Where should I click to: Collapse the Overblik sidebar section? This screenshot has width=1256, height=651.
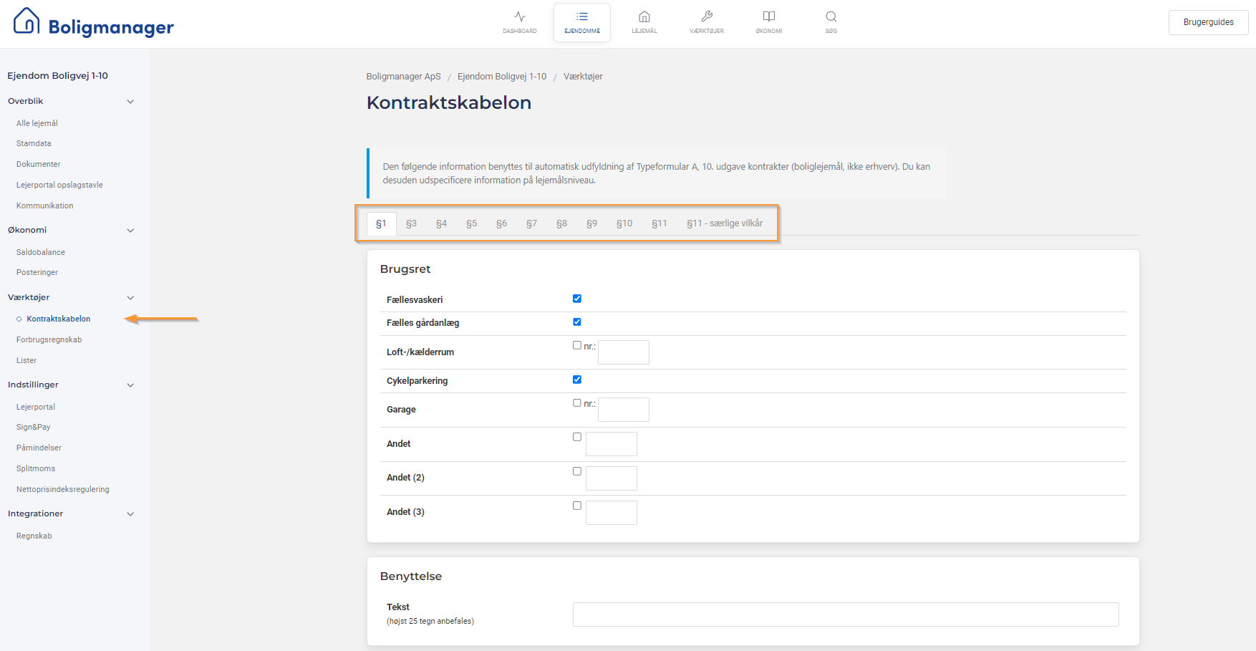click(x=130, y=102)
